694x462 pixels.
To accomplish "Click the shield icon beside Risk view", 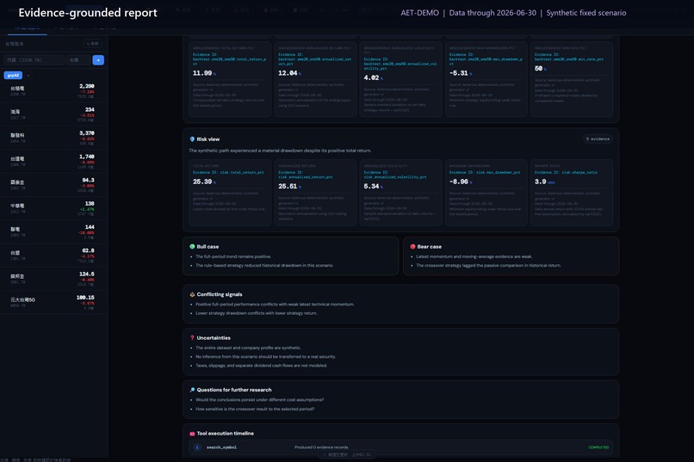I will tap(192, 139).
